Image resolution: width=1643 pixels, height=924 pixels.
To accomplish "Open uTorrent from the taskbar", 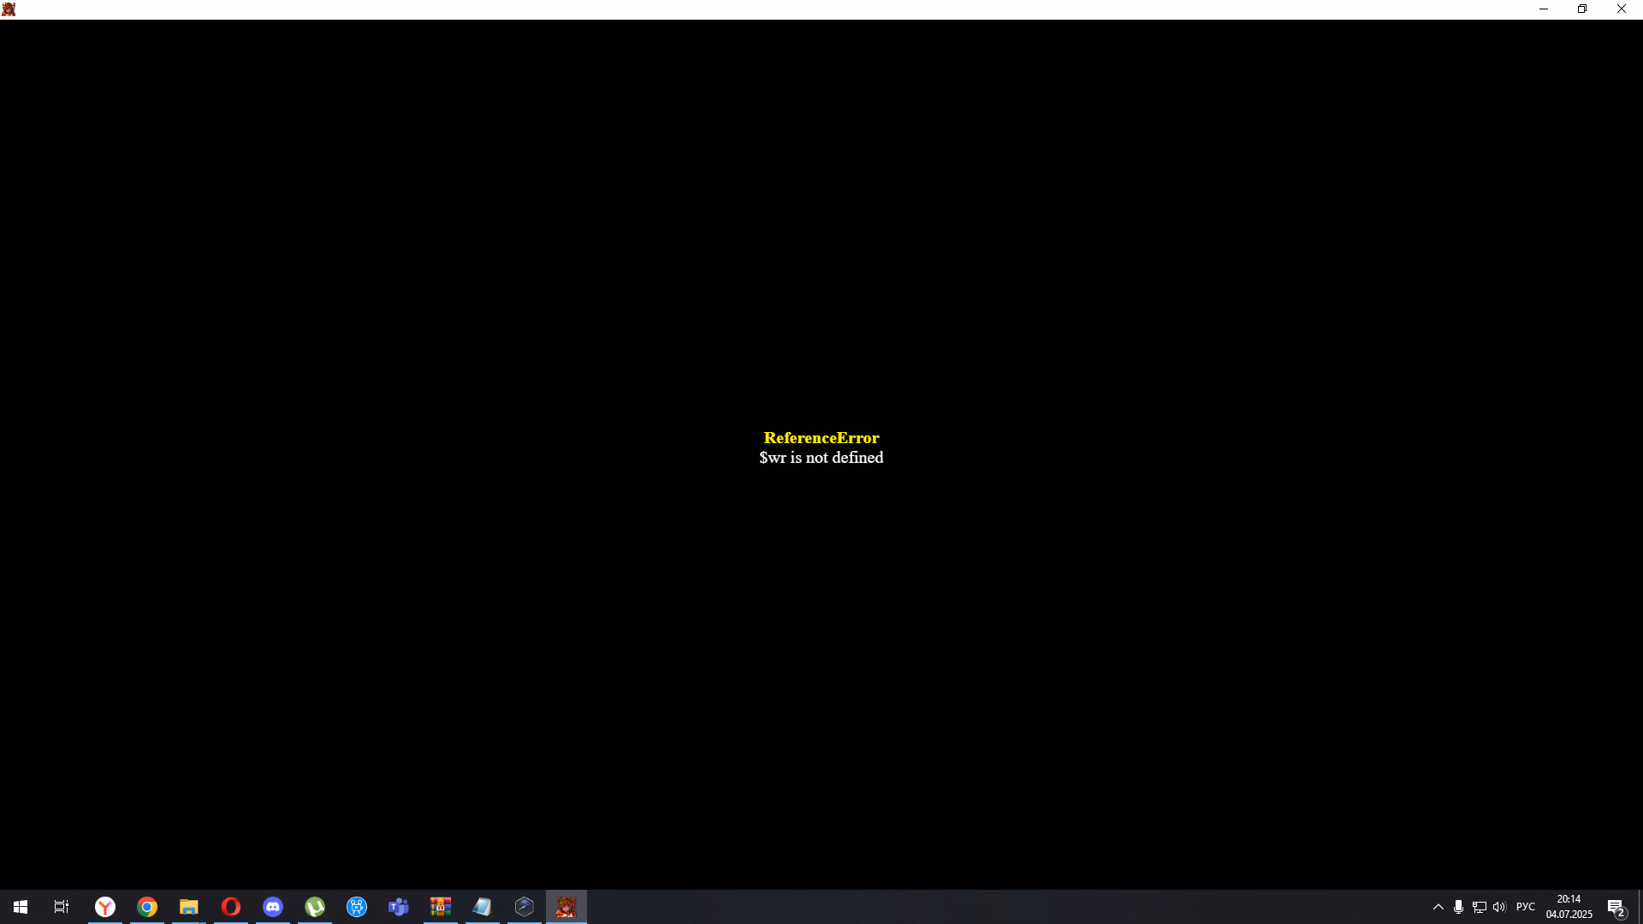I will [315, 907].
